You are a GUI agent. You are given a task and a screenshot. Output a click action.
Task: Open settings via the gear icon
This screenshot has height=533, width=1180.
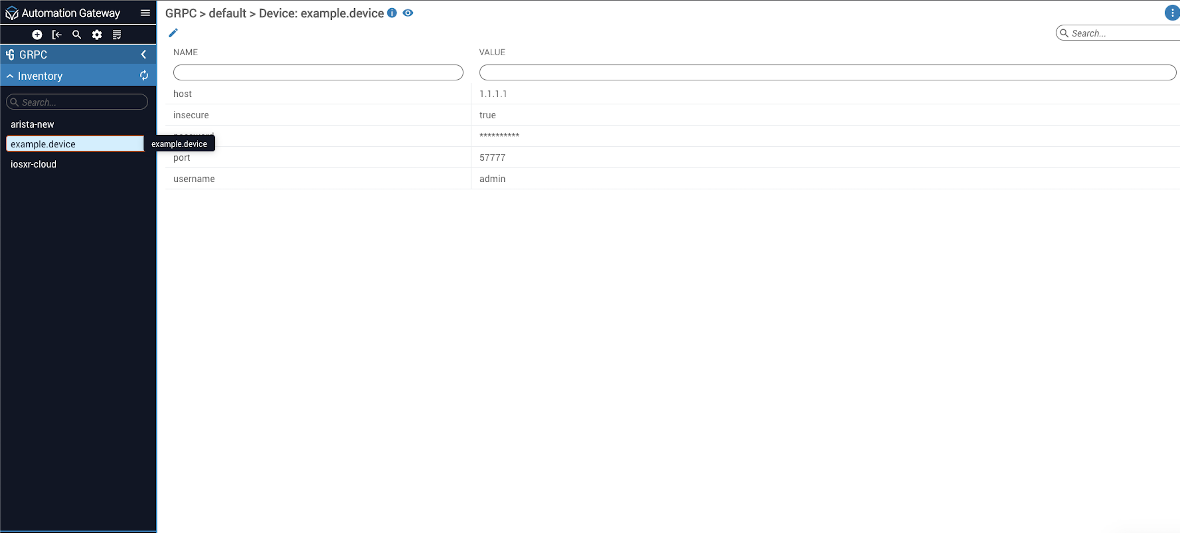pyautogui.click(x=97, y=35)
